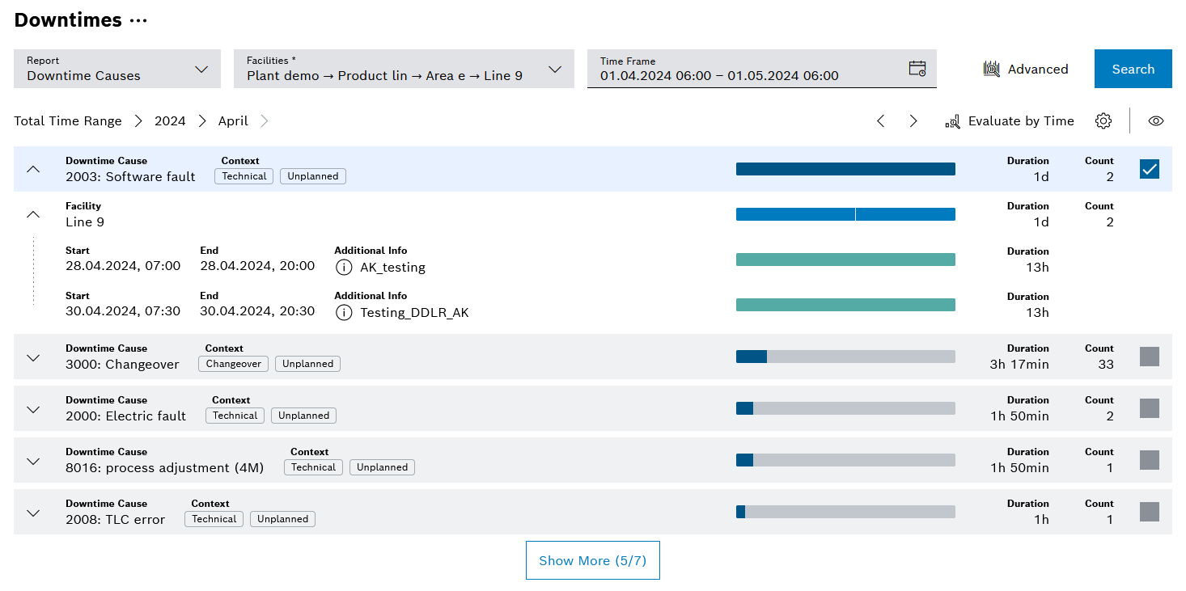Click Technical tag on Software fault
The image size is (1186, 591).
pyautogui.click(x=244, y=176)
